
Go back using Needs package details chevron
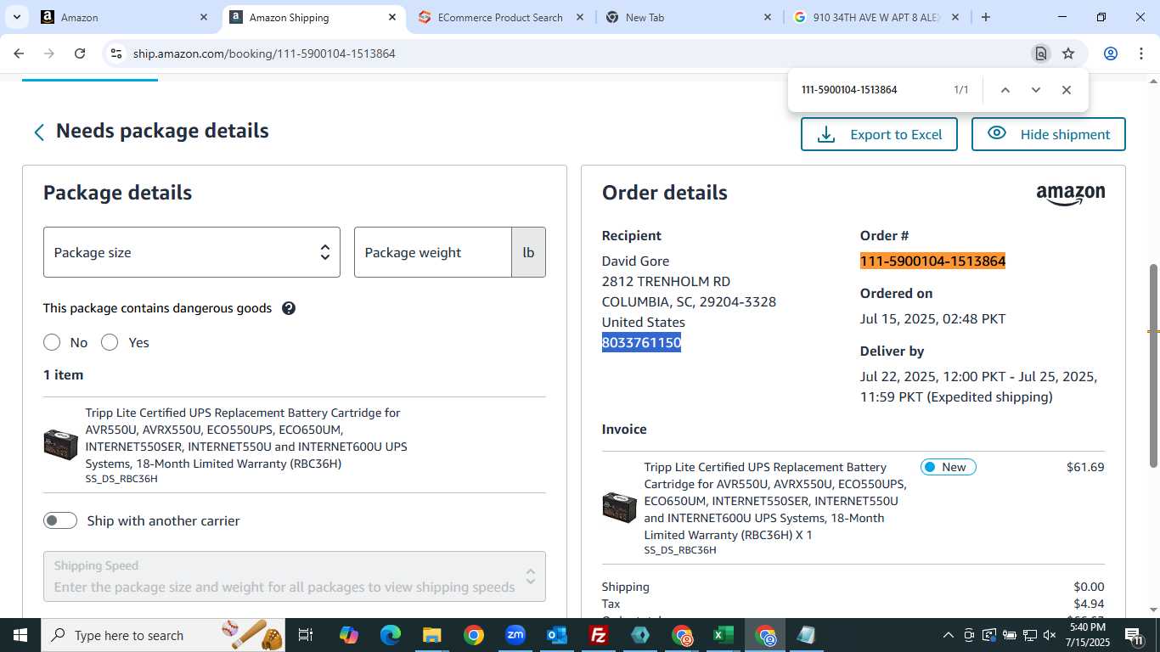[39, 132]
